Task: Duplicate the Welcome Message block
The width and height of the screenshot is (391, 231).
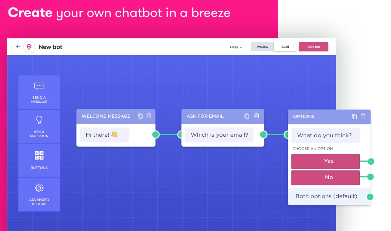Action: point(140,116)
